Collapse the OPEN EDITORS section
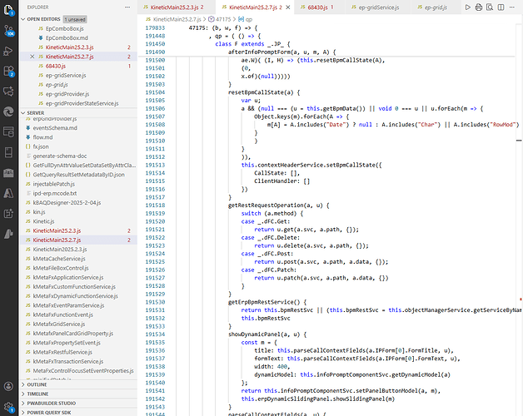 coord(23,19)
